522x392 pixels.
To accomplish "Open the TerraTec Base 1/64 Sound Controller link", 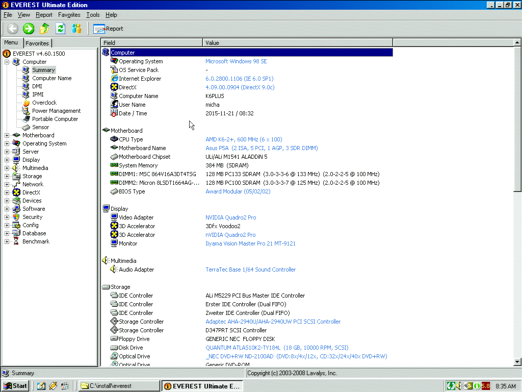I will 251,269.
